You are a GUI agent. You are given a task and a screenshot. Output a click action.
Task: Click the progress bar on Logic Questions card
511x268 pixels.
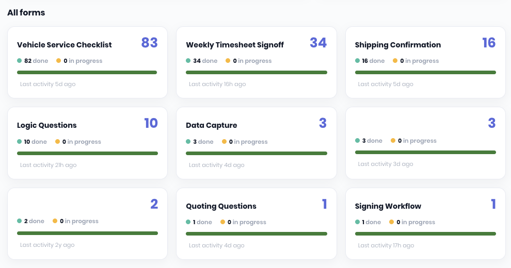pos(87,153)
